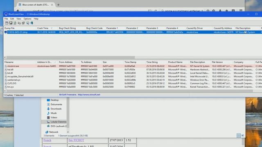The width and height of the screenshot is (262, 147).
Task: Open the Options menu
Action: tap(27, 19)
